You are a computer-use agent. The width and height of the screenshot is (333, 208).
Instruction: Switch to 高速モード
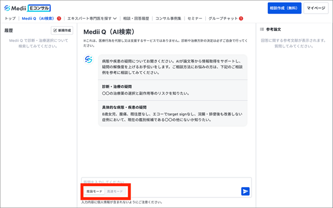(x=115, y=191)
